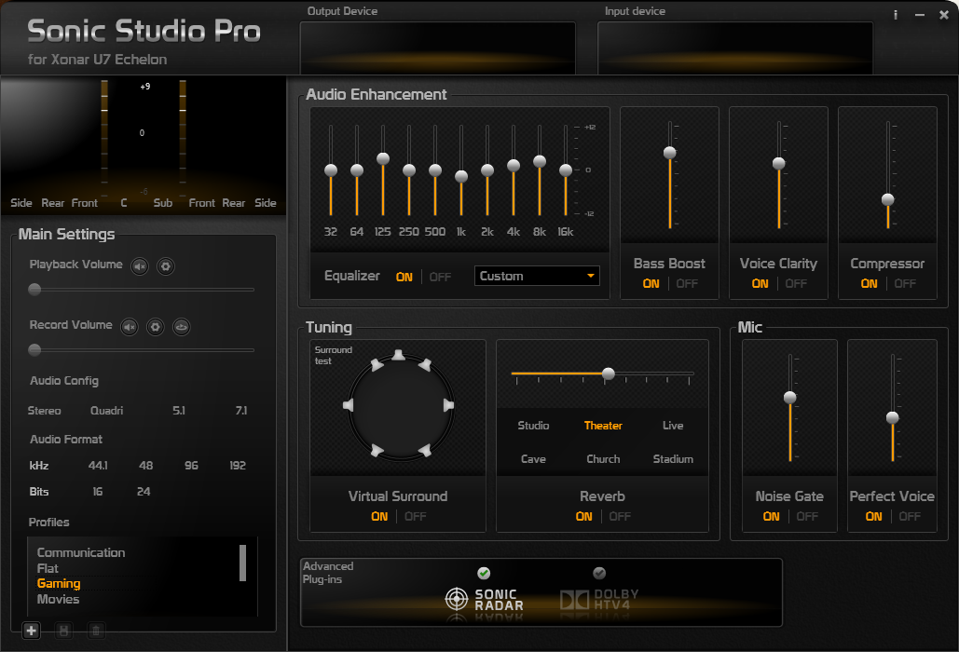Open the Input device selector box
The image size is (959, 652).
(x=735, y=48)
